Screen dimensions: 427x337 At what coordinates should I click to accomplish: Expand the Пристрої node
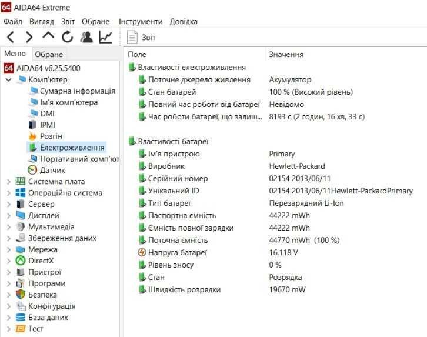pos(8,272)
